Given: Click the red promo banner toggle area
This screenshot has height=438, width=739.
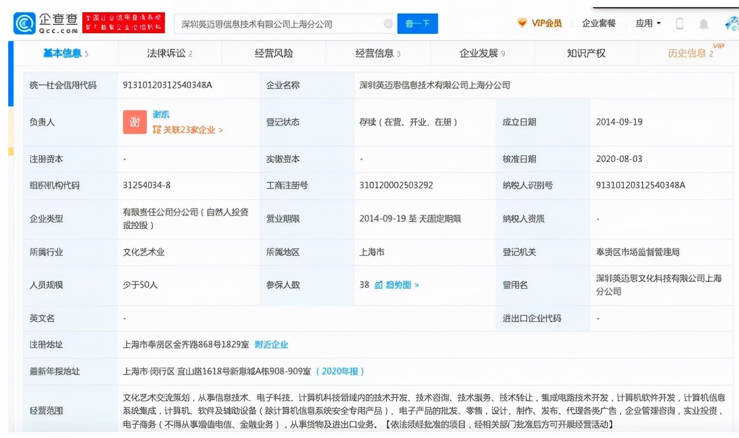Looking at the screenshot, I should [124, 23].
